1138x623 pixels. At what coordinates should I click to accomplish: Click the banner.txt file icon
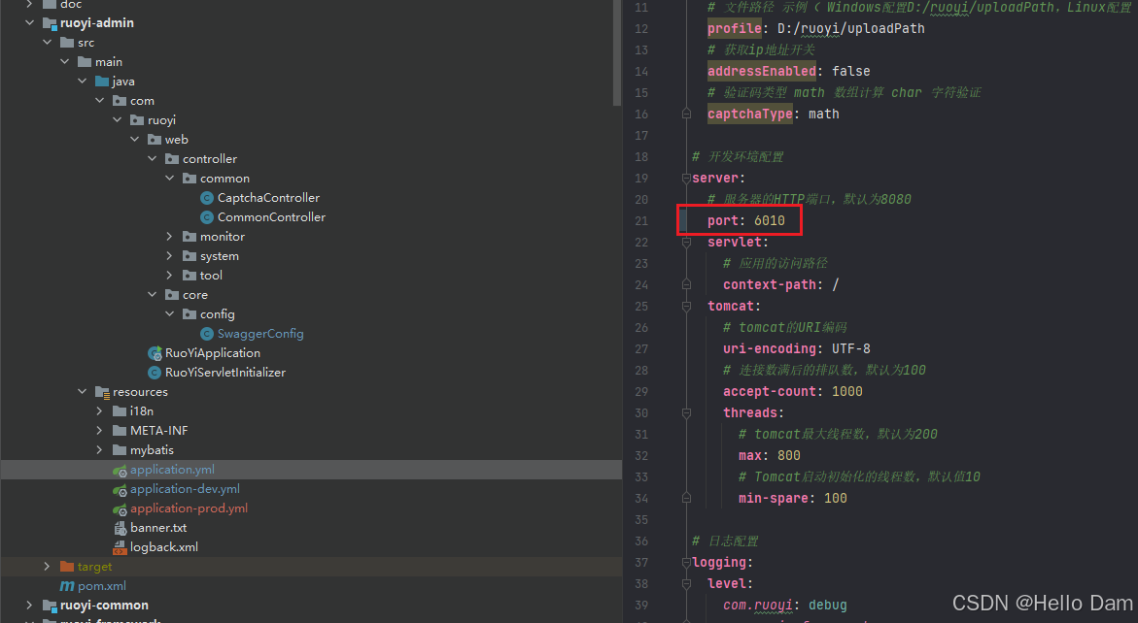click(121, 528)
